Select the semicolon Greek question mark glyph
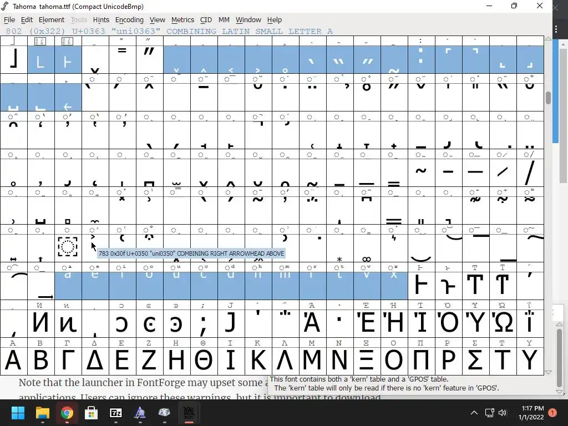This screenshot has width=568, height=426. (x=204, y=322)
